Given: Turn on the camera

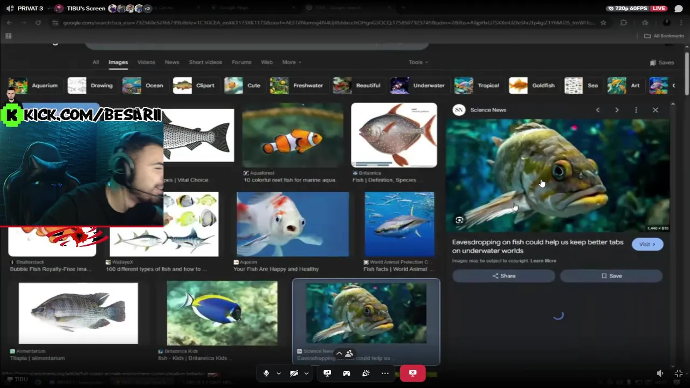Looking at the screenshot, I should (294, 373).
